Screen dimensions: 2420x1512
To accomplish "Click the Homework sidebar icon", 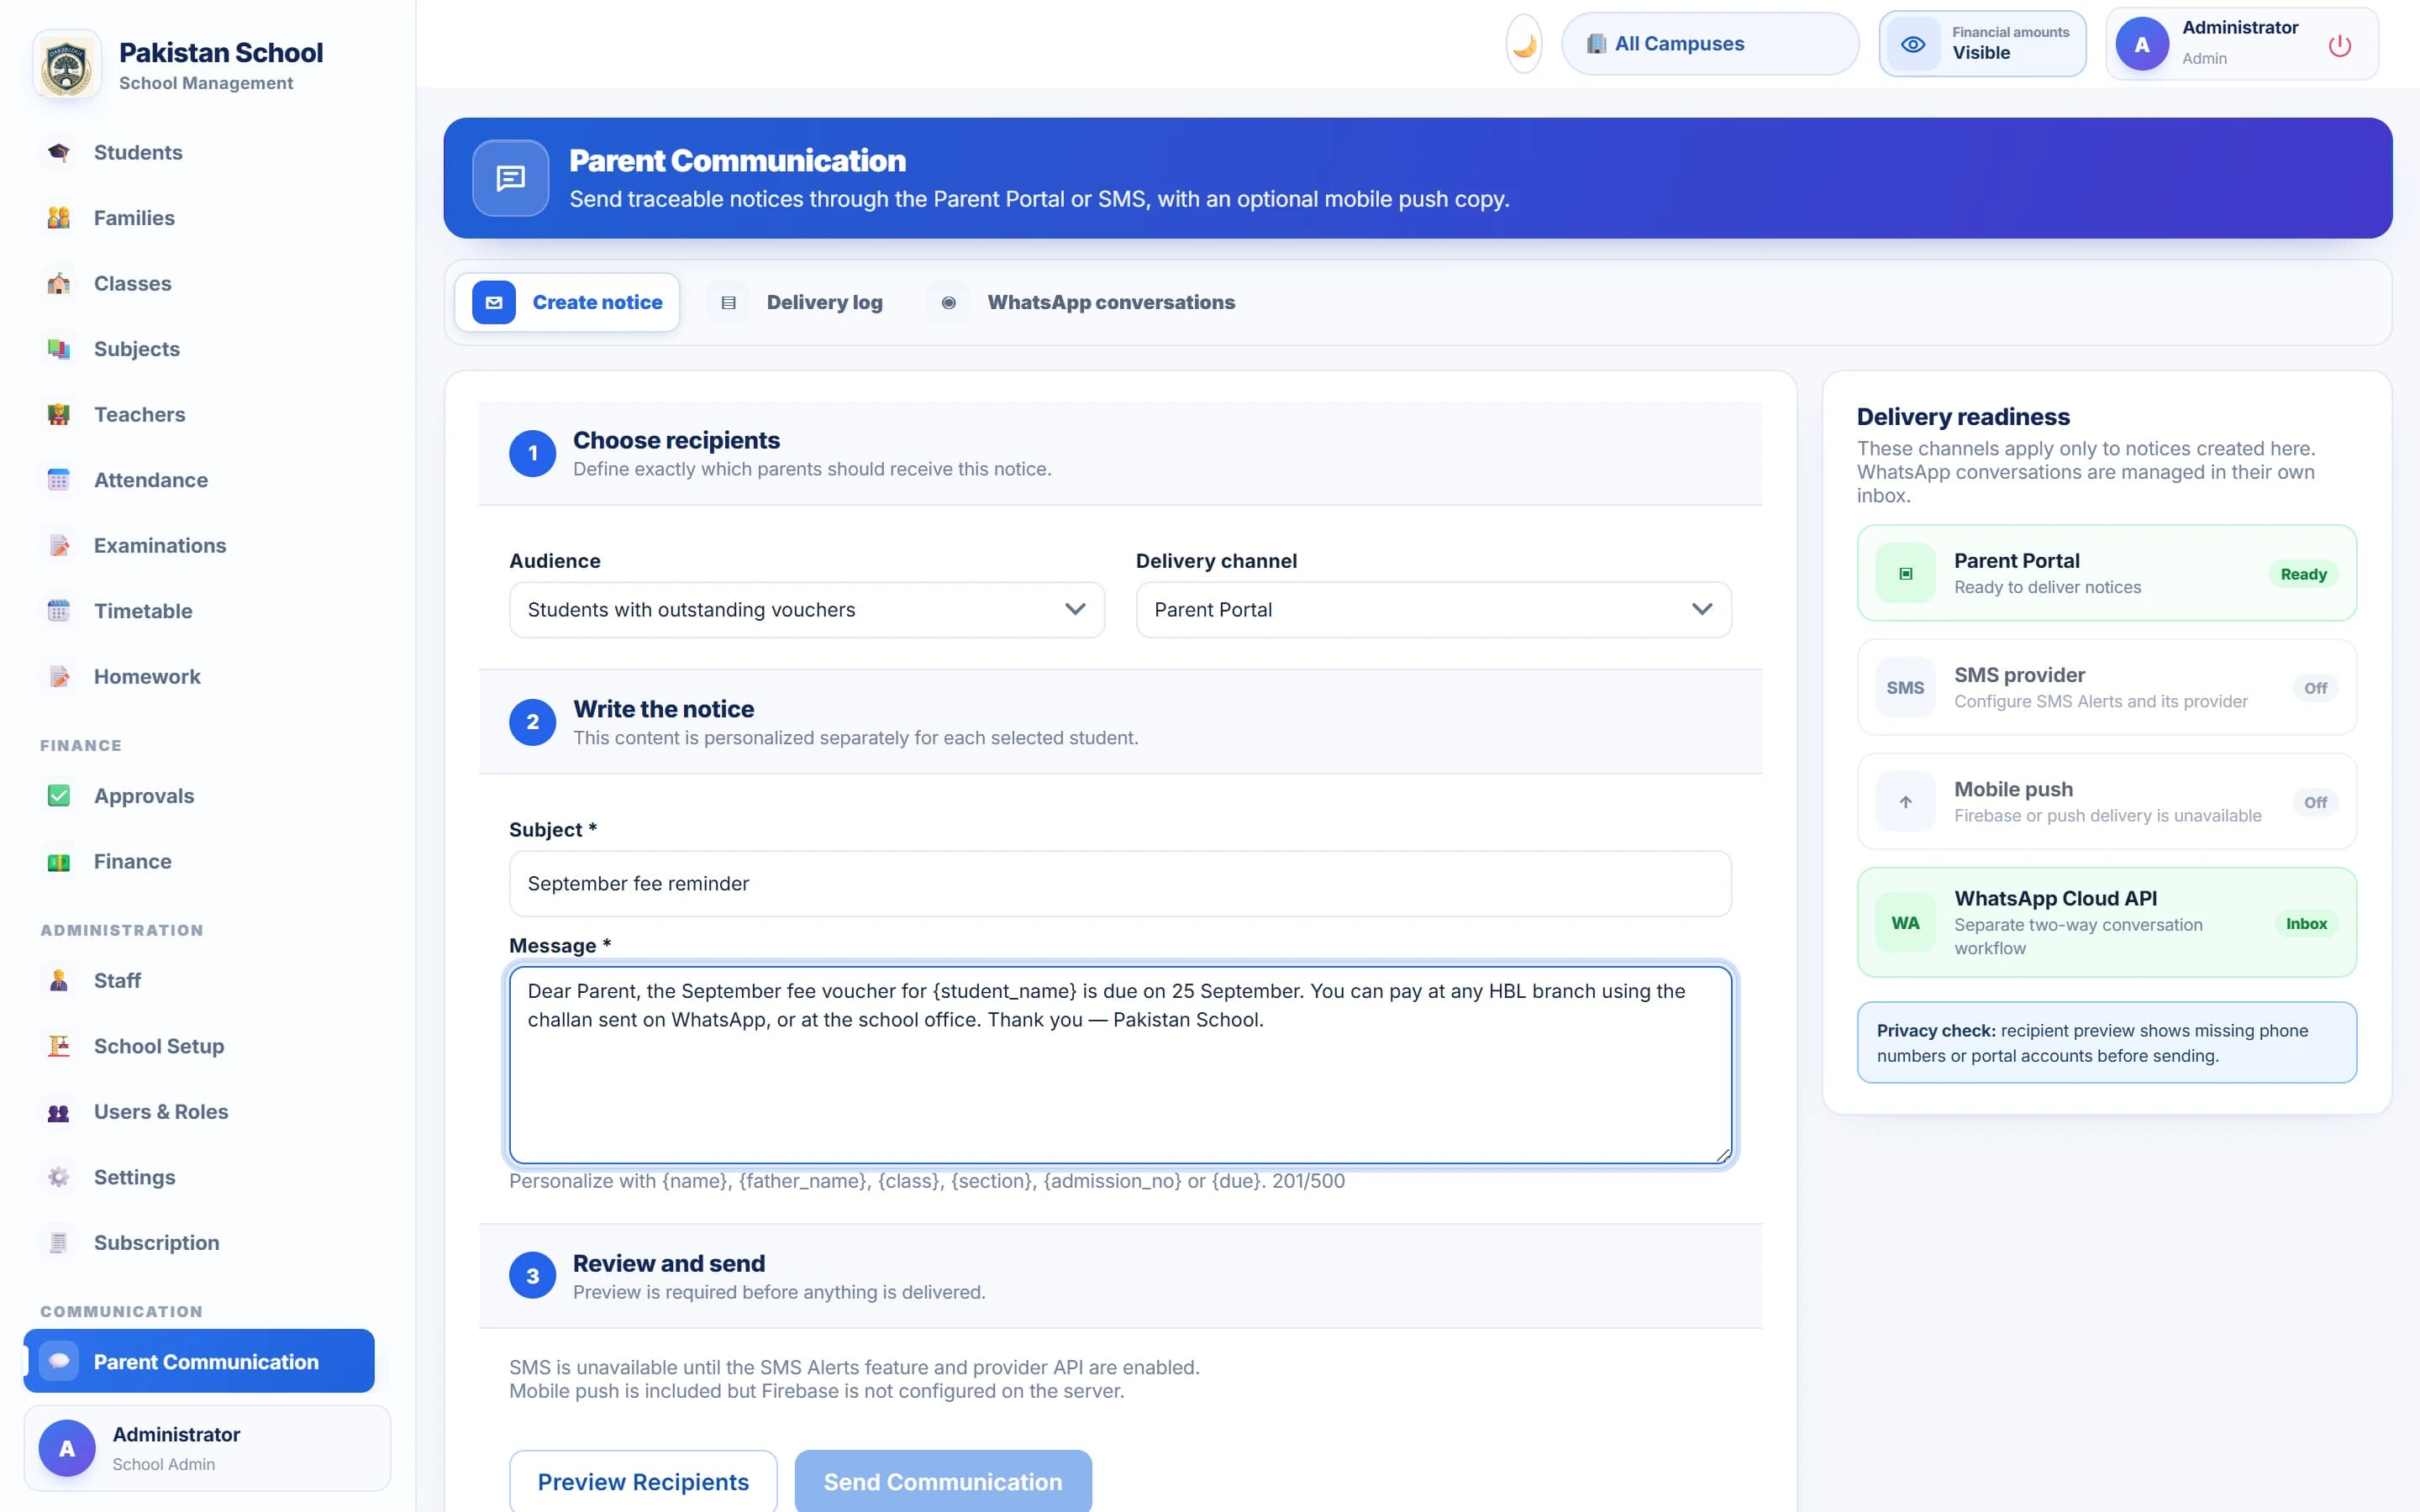I will [59, 676].
